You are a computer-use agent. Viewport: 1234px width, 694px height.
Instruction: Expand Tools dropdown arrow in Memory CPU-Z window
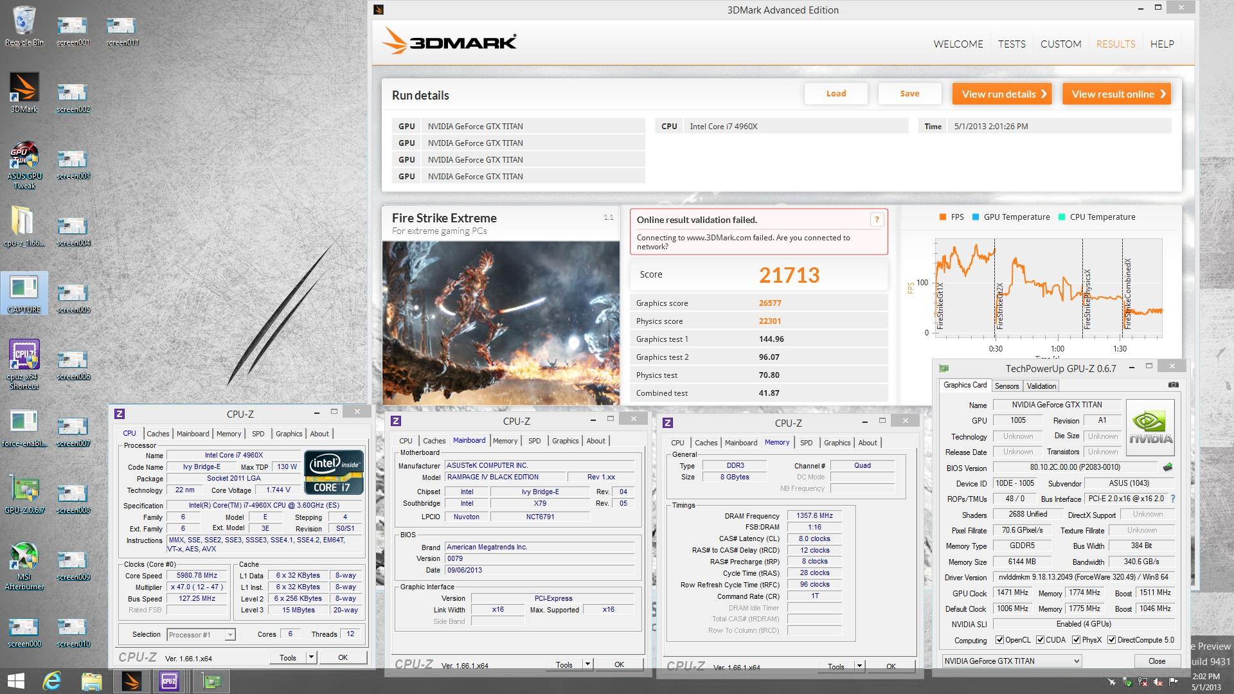[859, 666]
